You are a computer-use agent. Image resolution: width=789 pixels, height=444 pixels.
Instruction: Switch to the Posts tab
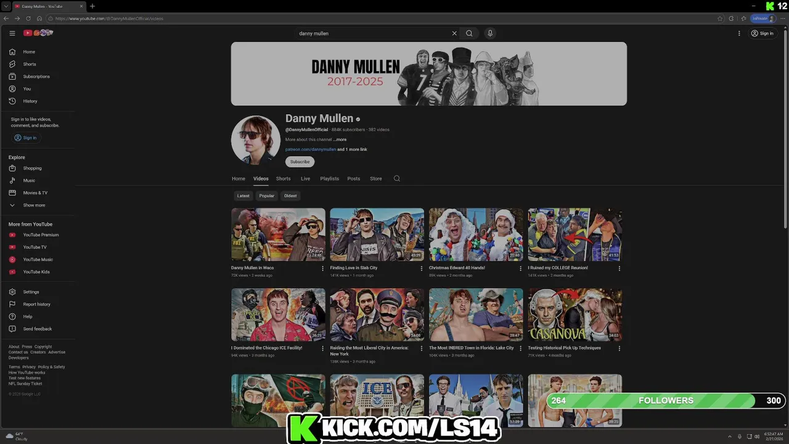pos(353,179)
